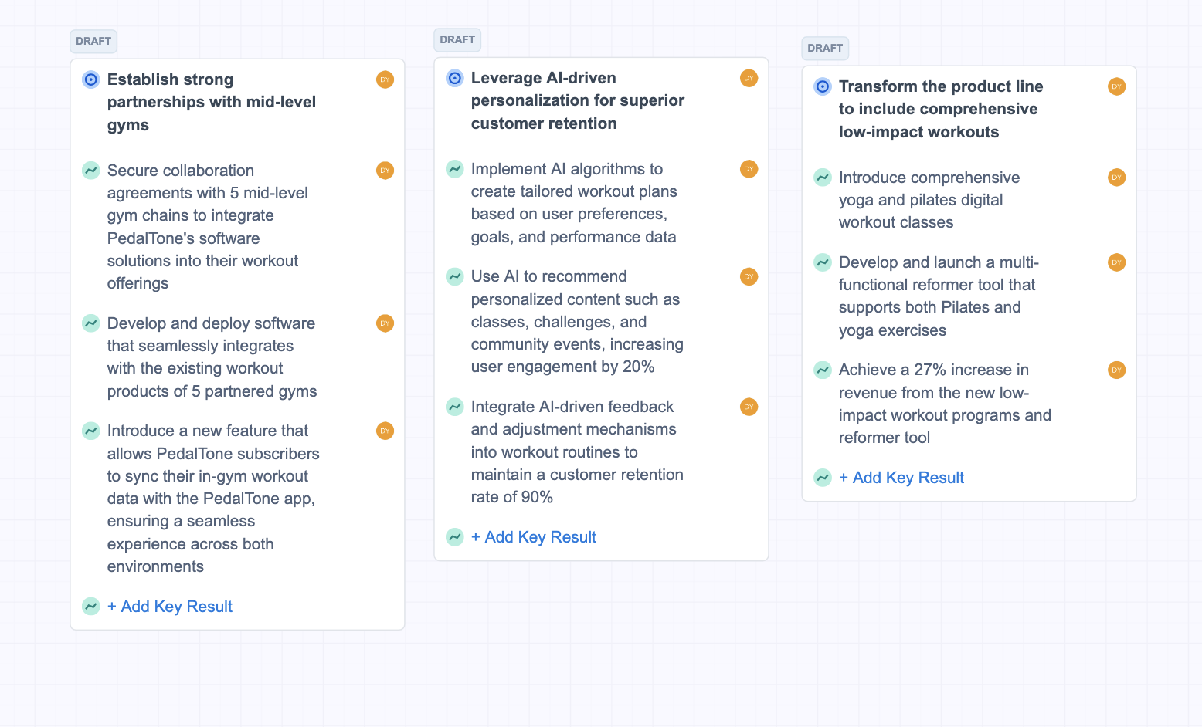Screen dimensions: 1202x727
Task: Add Key Result to low-impact workouts objective
Action: pos(901,478)
